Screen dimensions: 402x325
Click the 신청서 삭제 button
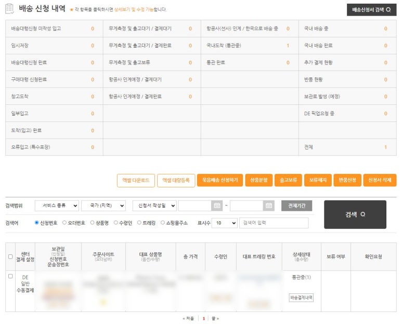(x=380, y=180)
